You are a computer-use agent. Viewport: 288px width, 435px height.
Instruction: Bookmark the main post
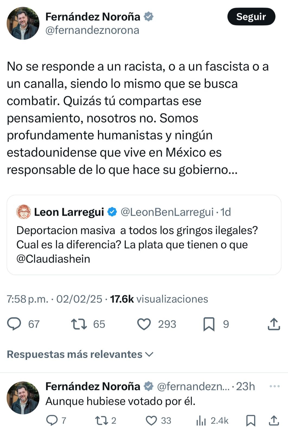[x=209, y=324]
